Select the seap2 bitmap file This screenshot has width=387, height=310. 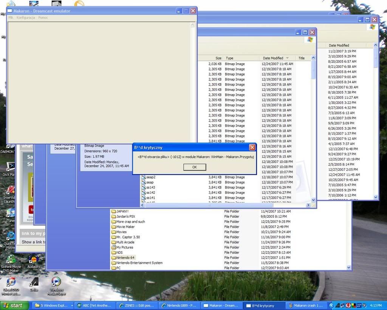click(149, 177)
